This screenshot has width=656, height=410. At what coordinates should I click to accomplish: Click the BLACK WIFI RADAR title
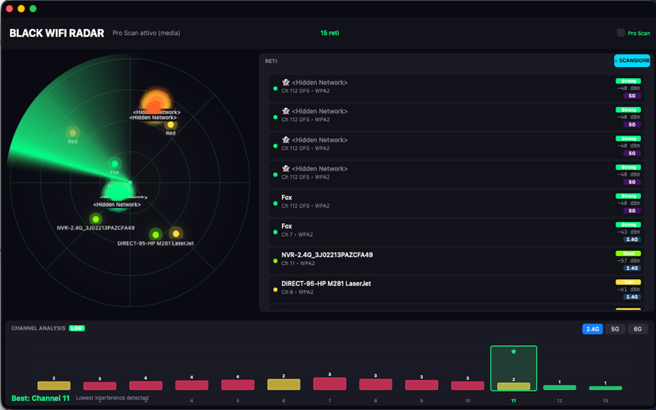pyautogui.click(x=57, y=33)
